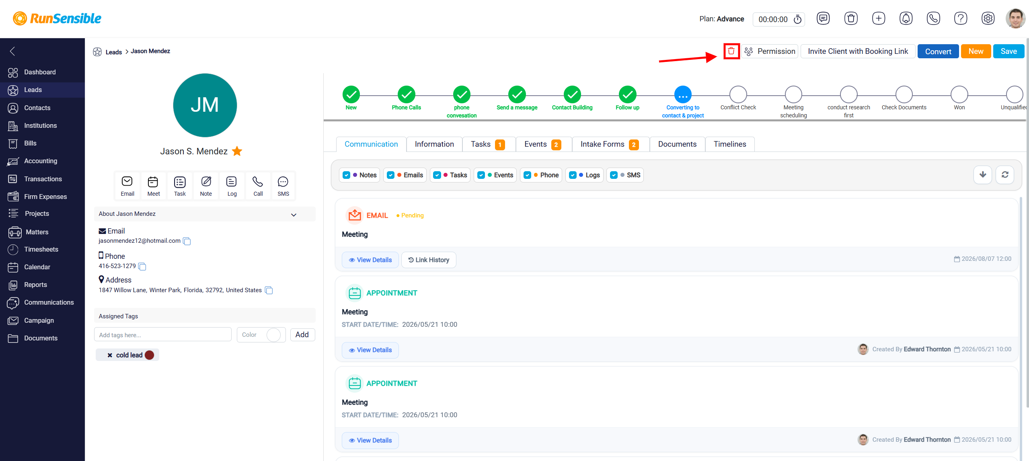Open Link History for the email
Image resolution: width=1029 pixels, height=461 pixels.
click(x=428, y=260)
